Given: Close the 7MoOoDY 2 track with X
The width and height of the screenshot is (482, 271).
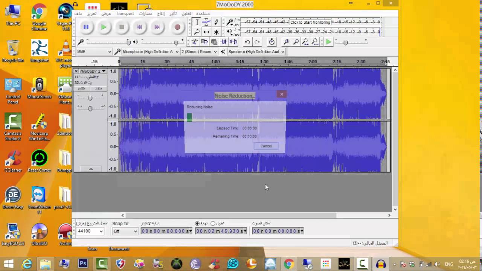Looking at the screenshot, I should [x=76, y=71].
